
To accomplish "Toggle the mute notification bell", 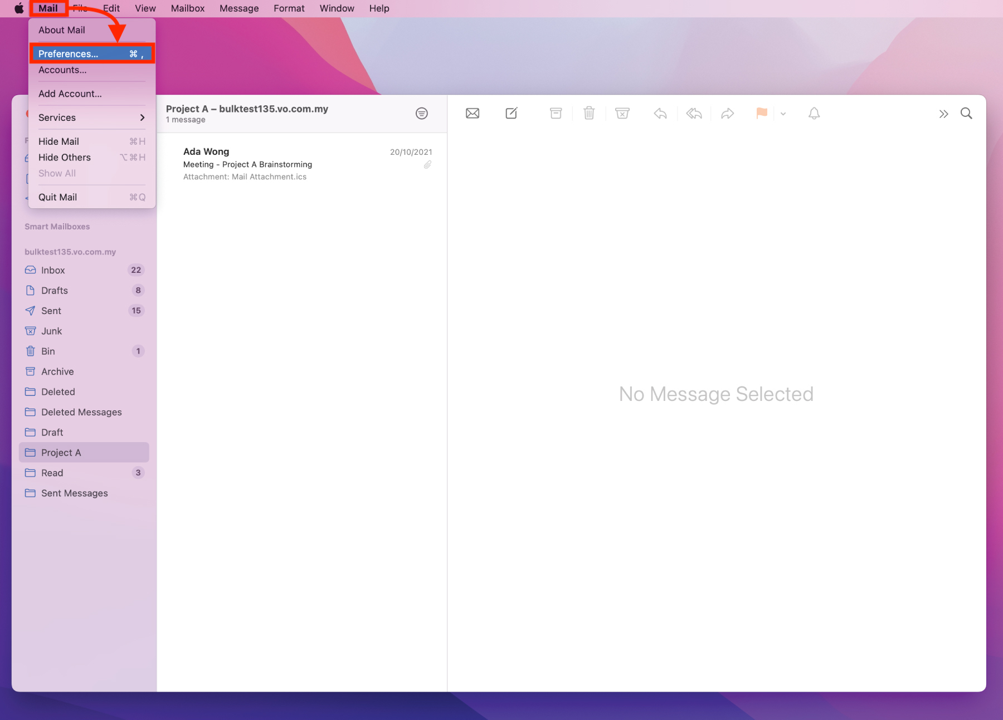I will coord(814,114).
